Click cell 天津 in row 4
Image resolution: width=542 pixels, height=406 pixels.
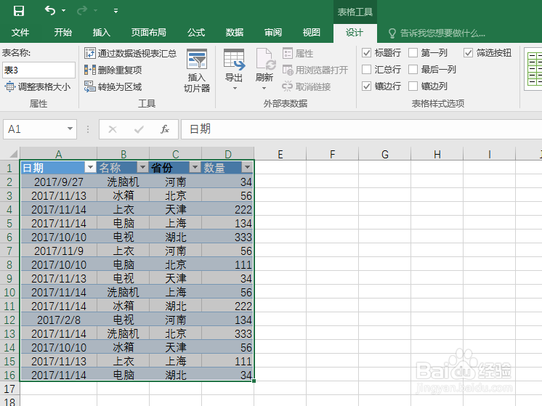coord(176,209)
